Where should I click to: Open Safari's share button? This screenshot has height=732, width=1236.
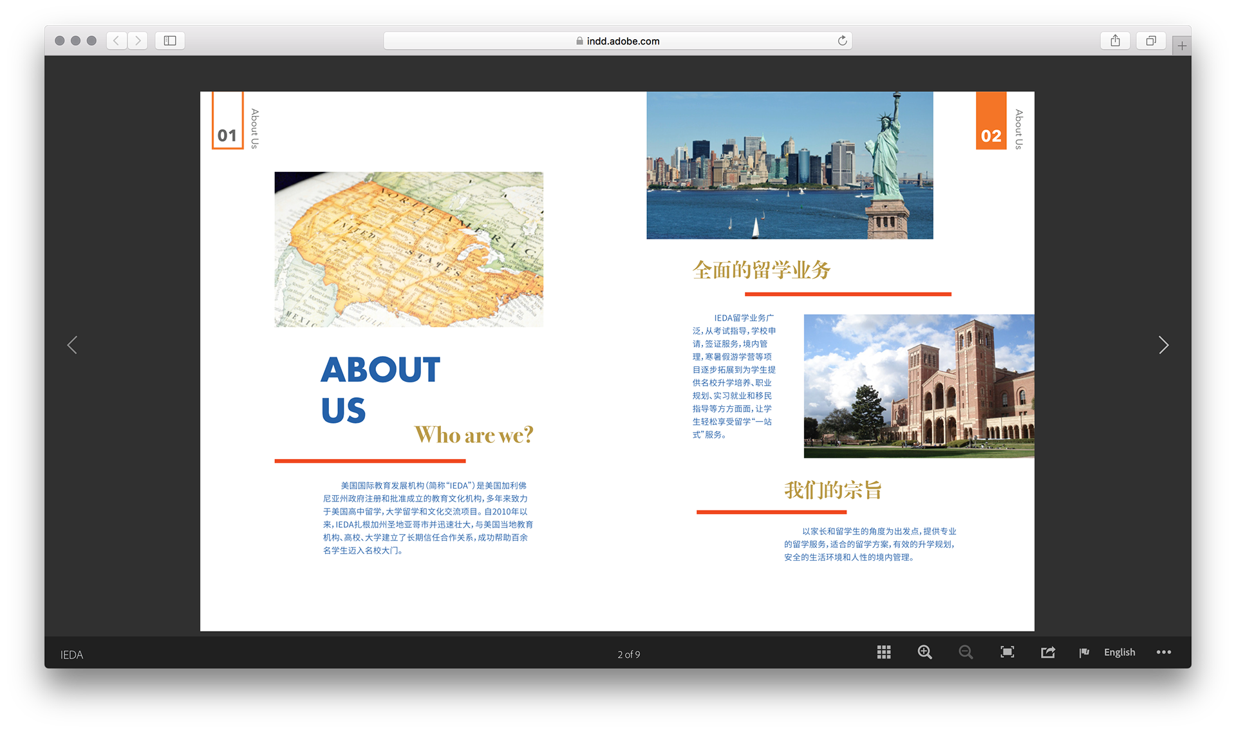click(1115, 41)
